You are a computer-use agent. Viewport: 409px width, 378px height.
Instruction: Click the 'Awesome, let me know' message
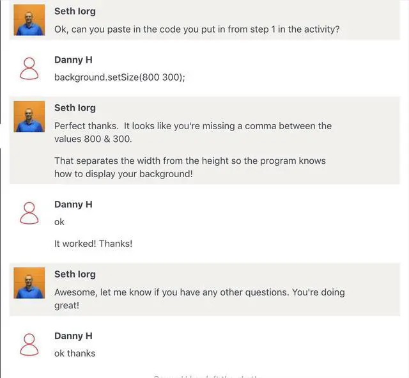click(x=199, y=299)
